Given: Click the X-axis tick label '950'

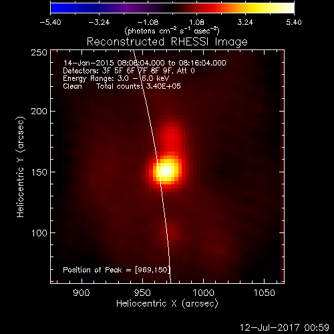Looking at the screenshot, I should [x=142, y=293].
